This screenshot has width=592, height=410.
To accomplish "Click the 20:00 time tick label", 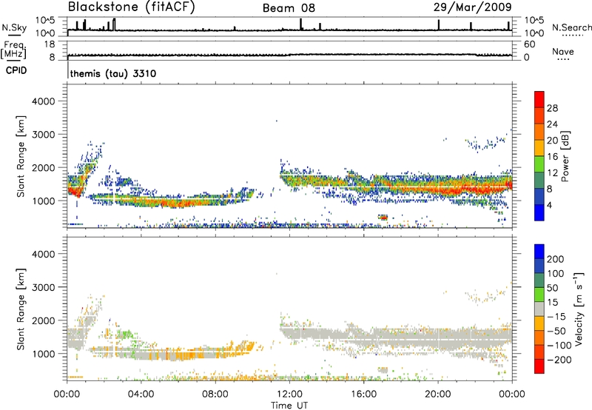I will 438,394.
